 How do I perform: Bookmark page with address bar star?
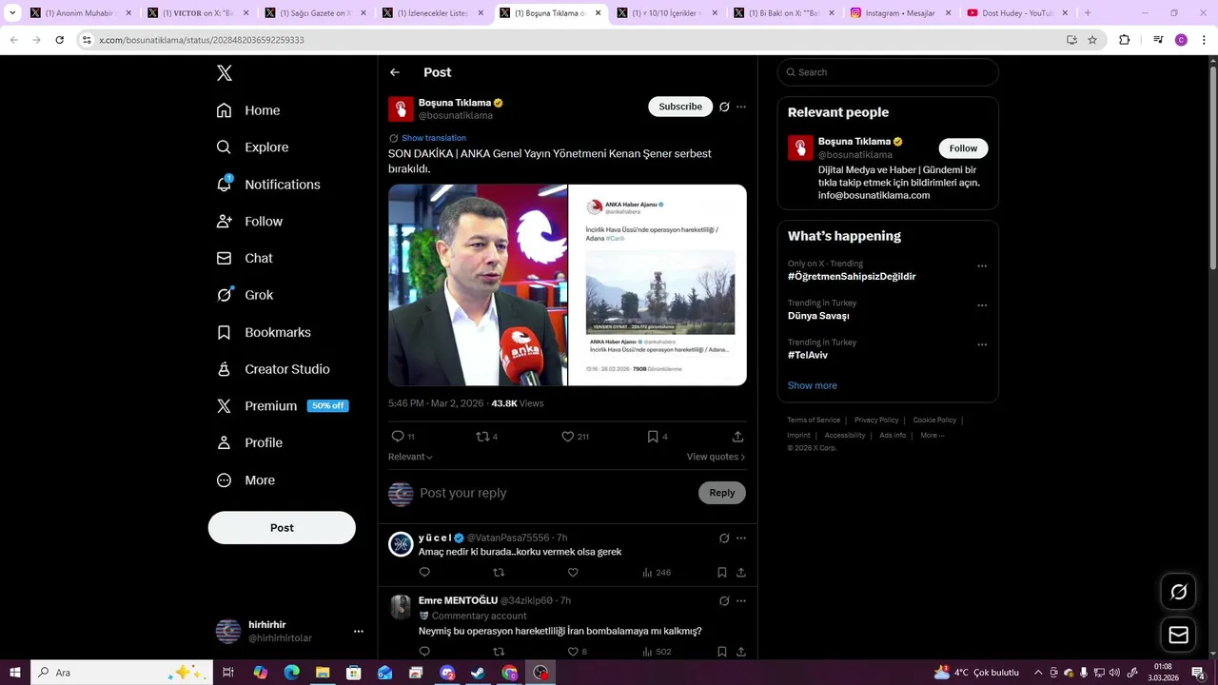(1092, 40)
